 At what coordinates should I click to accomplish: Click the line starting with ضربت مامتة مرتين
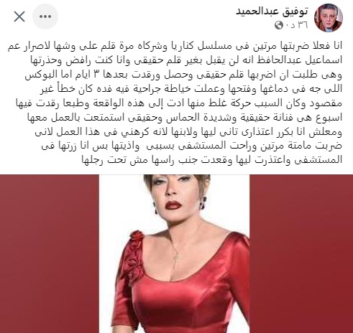click(x=192, y=146)
